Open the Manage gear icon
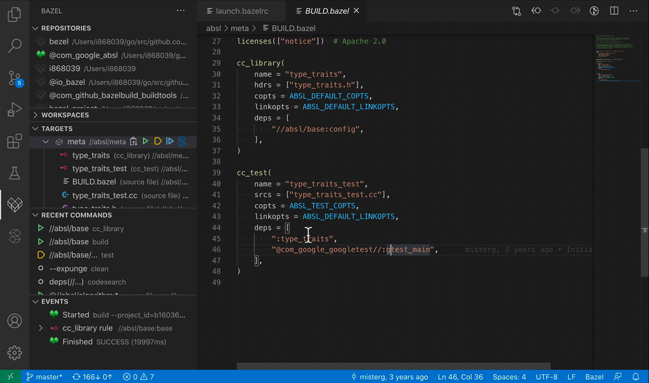The height and width of the screenshot is (383, 649). pos(15,353)
